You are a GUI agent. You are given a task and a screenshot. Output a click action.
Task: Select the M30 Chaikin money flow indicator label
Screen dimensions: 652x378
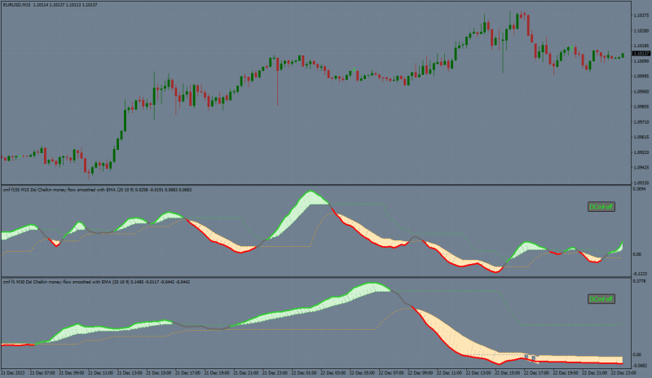[x=96, y=282]
